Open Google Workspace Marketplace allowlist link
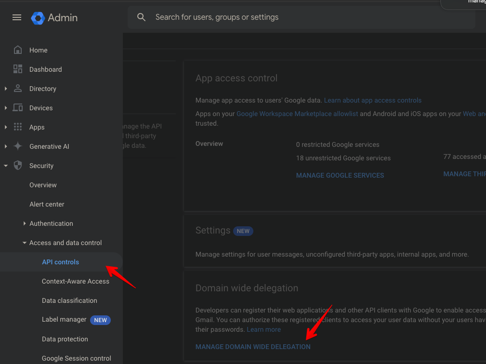The height and width of the screenshot is (364, 486). [297, 114]
